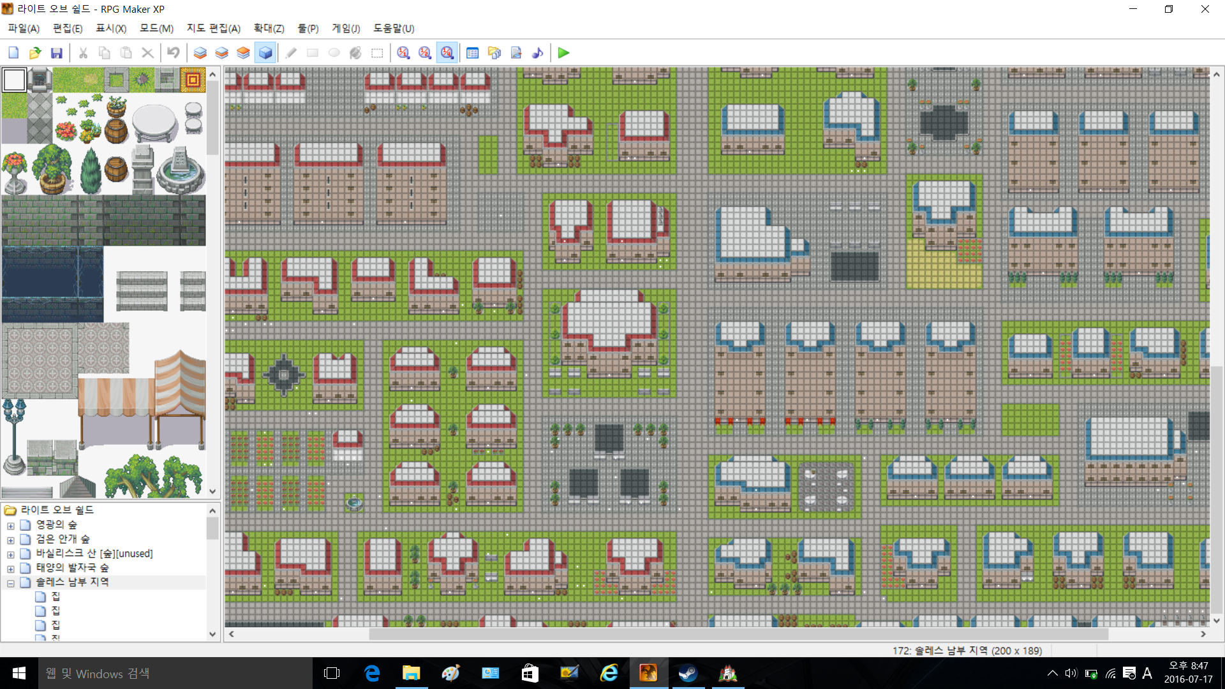Pick the fountain tile in palette
The width and height of the screenshot is (1225, 689).
coord(181,170)
